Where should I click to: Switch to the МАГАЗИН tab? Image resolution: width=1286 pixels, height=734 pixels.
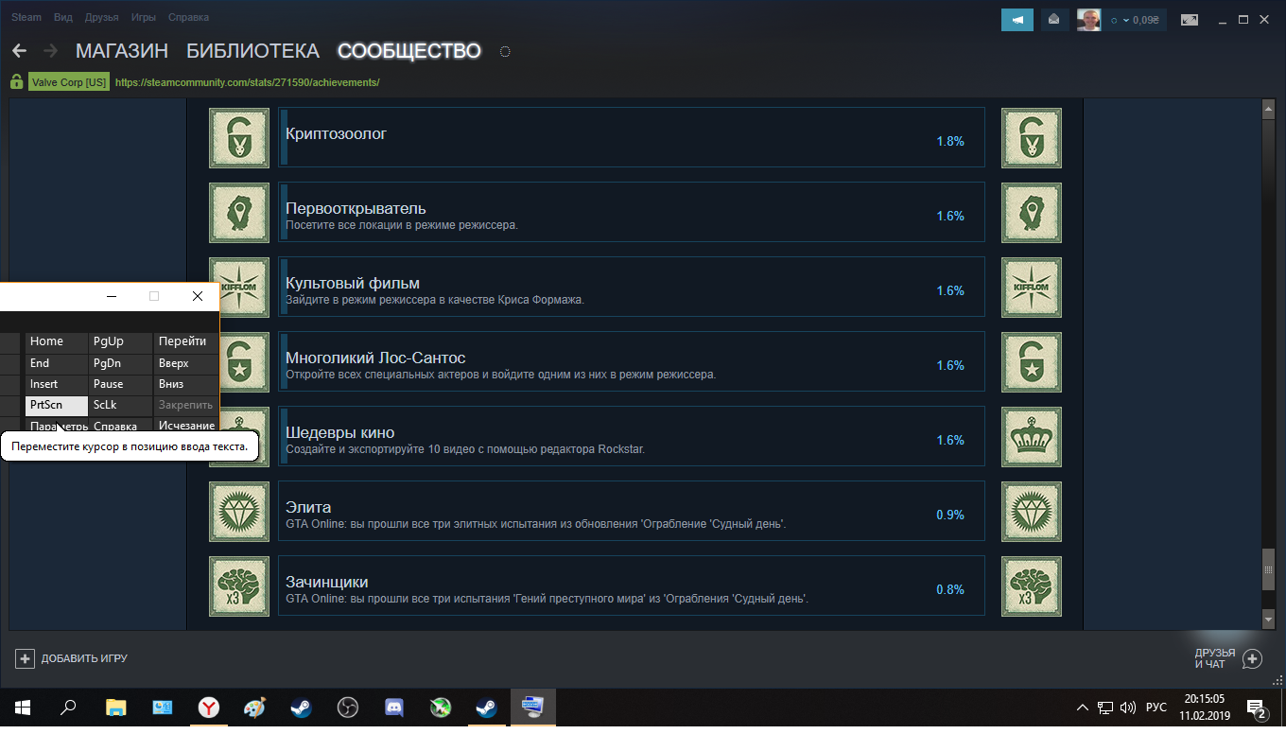122,51
